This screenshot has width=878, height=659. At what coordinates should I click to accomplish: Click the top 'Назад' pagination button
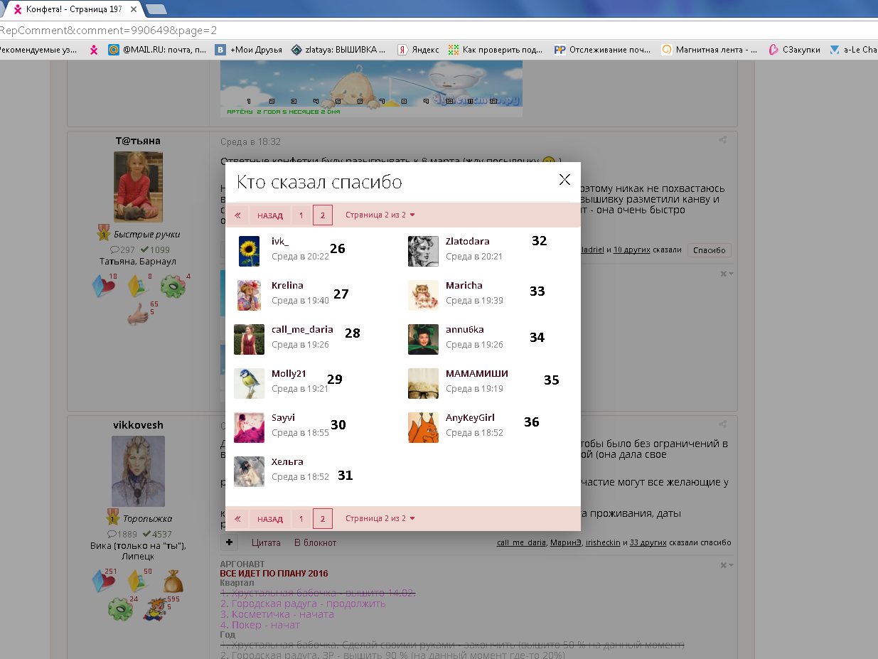[x=269, y=215]
